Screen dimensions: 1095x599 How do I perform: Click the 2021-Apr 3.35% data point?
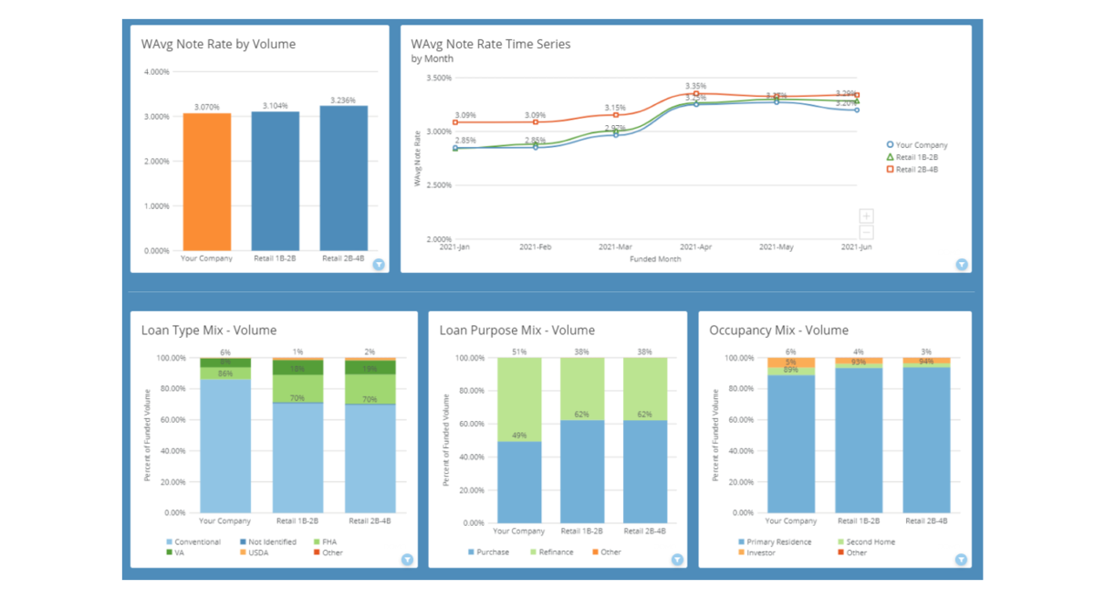tap(696, 94)
